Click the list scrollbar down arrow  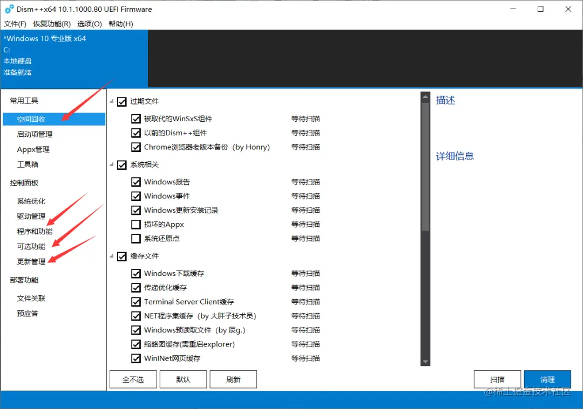425,362
